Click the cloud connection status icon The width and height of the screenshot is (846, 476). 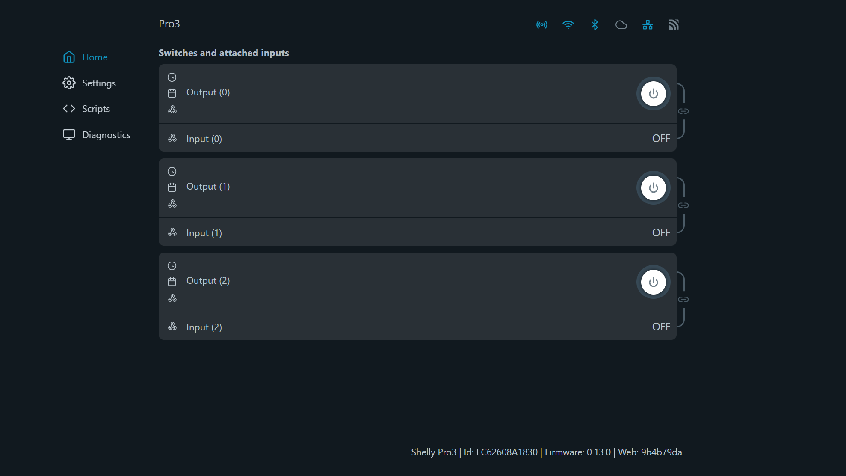pos(621,24)
